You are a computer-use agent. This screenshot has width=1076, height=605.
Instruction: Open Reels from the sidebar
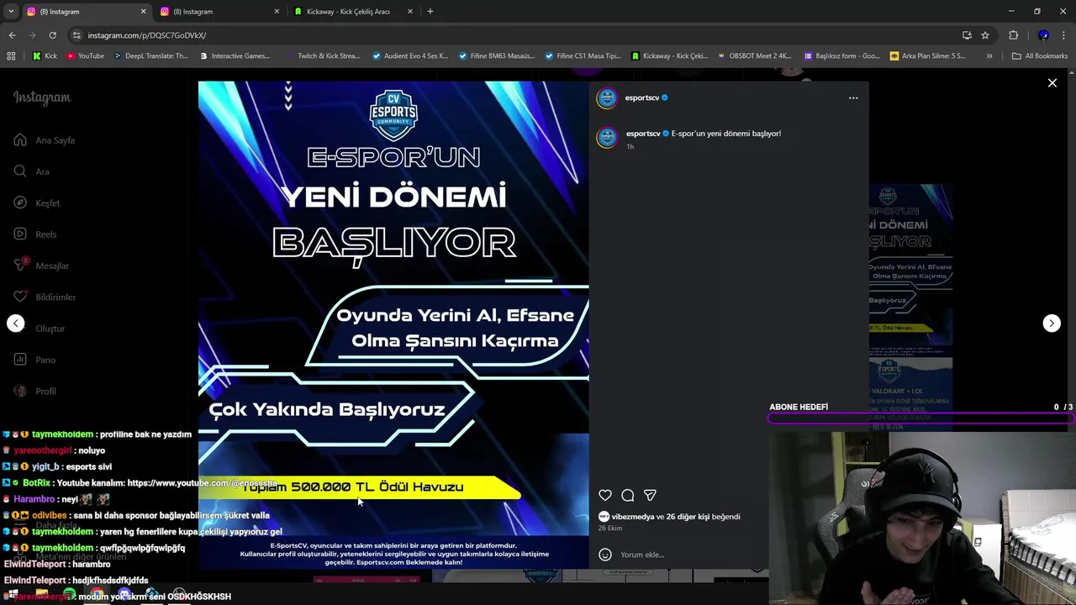point(35,234)
